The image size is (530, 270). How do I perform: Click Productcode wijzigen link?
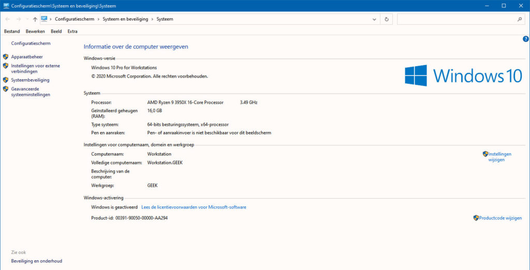500,218
